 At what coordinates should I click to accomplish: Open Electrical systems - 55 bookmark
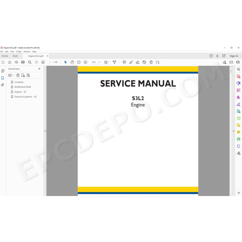point(26,97)
